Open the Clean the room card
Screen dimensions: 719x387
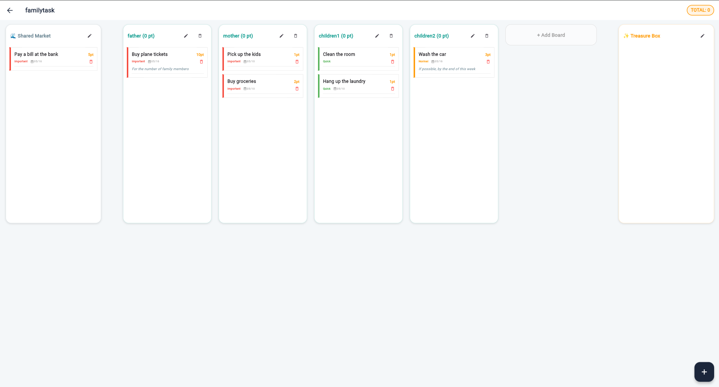[x=358, y=59]
